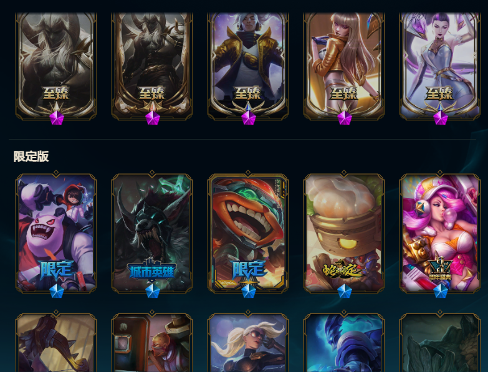Open the pink-haired bubblegum anniversary skin card
Screen dimensions: 488x372
click(x=440, y=233)
